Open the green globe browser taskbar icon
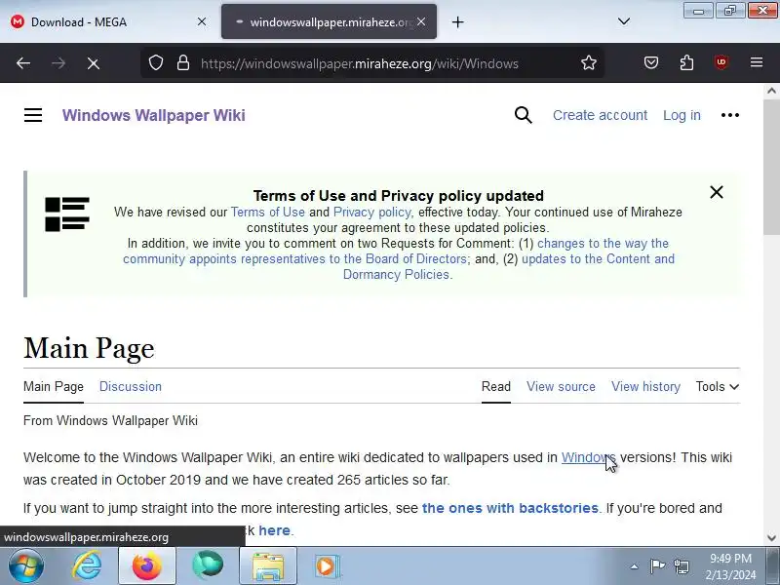Viewport: 780px width, 585px height. (x=208, y=566)
